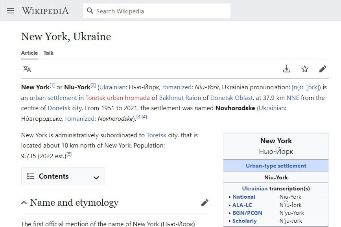Select the Article tab
341x227 pixels.
pyautogui.click(x=29, y=53)
